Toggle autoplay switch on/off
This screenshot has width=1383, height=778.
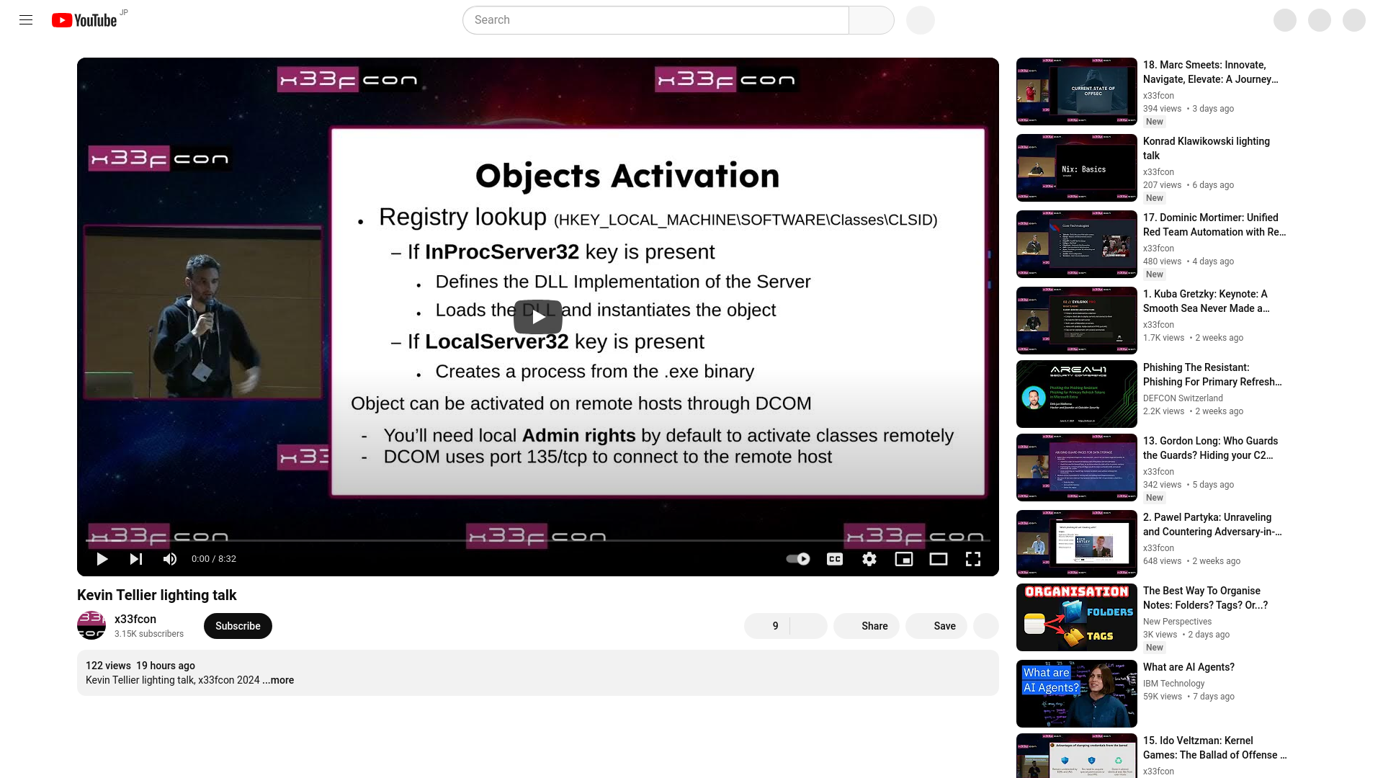point(798,558)
